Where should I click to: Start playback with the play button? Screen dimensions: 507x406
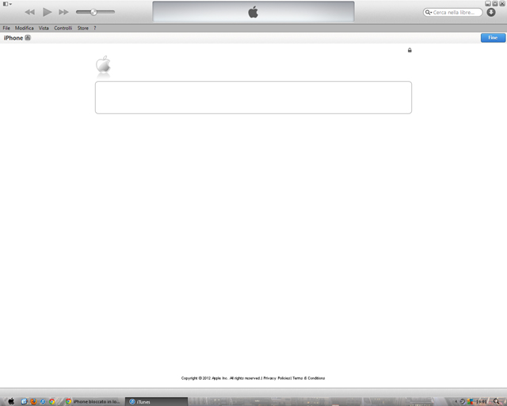click(x=48, y=13)
